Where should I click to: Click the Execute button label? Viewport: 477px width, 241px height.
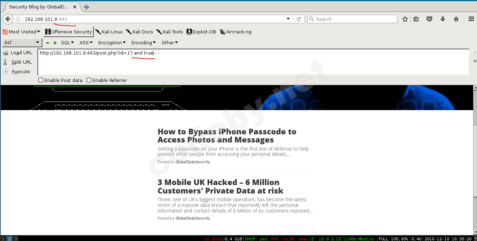click(x=21, y=71)
